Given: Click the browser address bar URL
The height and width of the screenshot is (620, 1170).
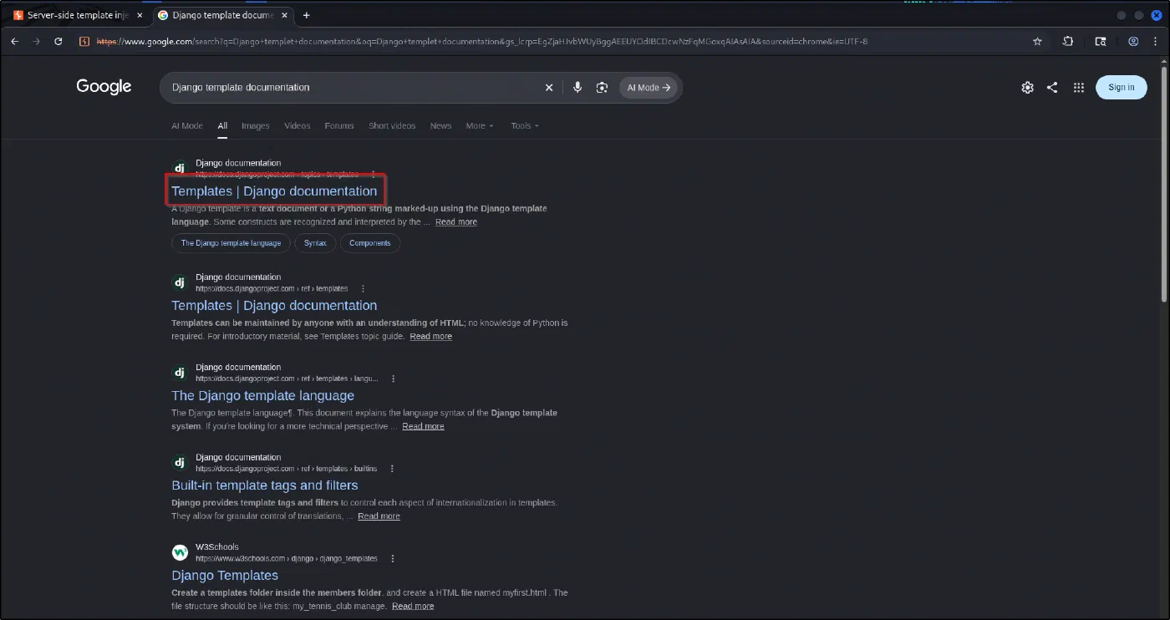Looking at the screenshot, I should click(x=482, y=41).
